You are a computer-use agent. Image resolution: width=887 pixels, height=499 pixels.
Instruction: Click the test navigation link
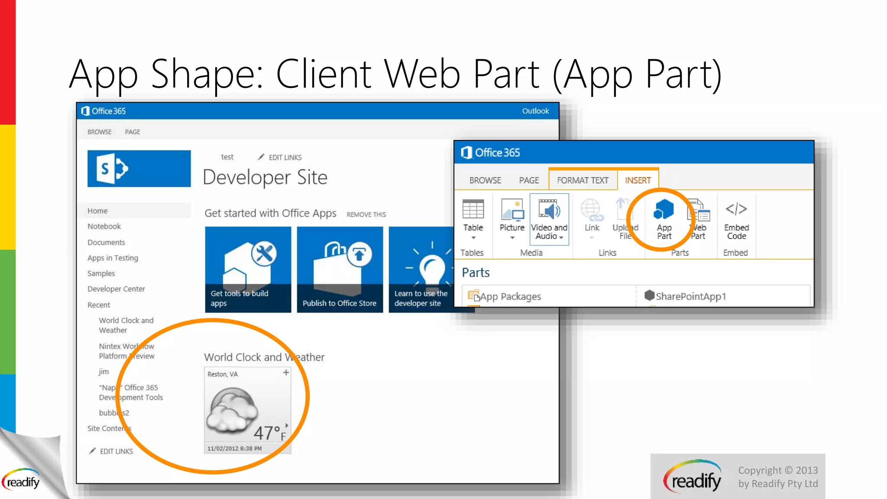tap(227, 157)
